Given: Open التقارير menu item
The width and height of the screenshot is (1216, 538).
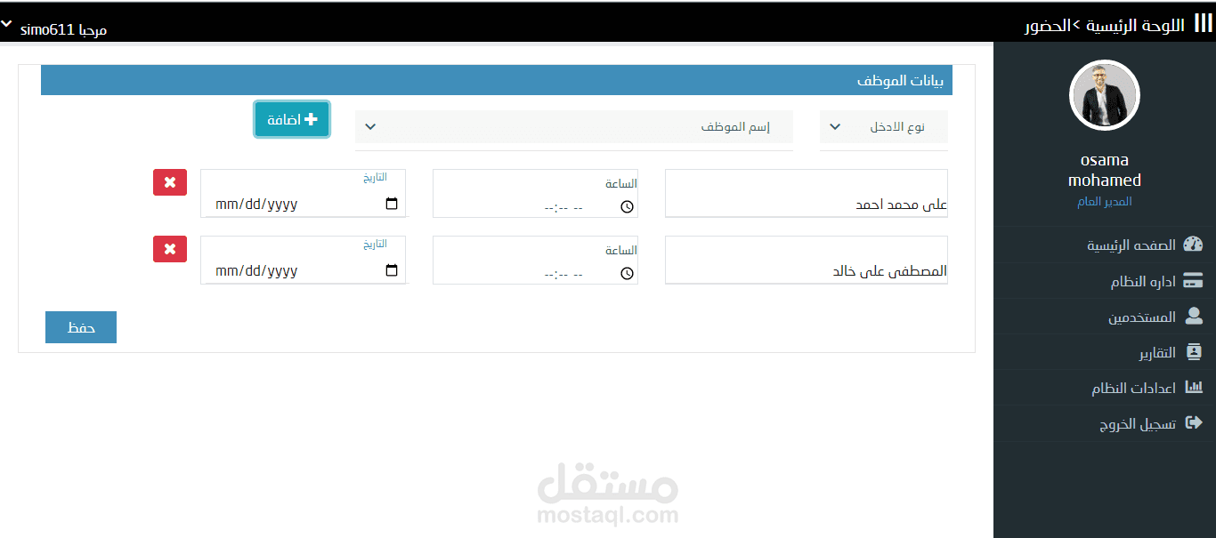Looking at the screenshot, I should click(1105, 352).
